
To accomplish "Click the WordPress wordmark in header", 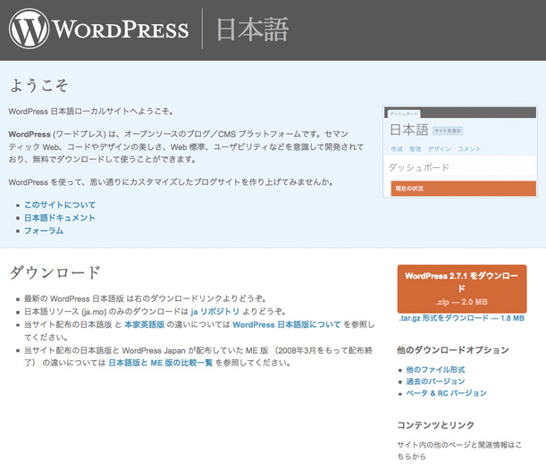I will click(120, 29).
